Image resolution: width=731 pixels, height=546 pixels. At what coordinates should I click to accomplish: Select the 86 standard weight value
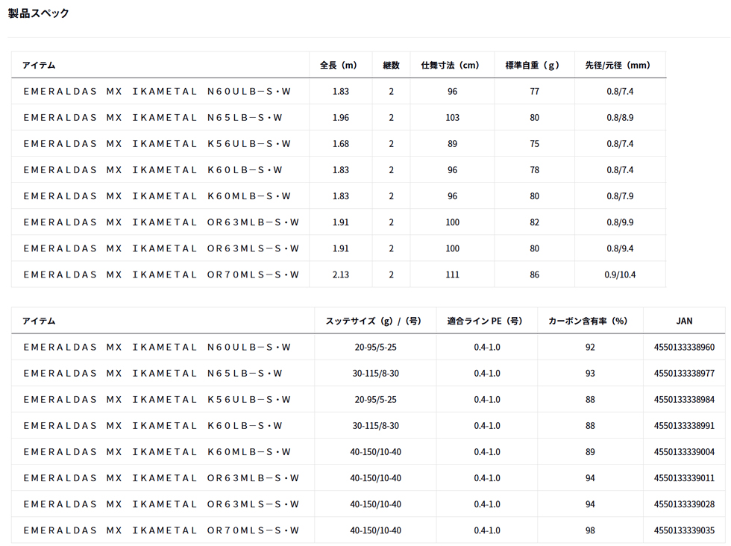[x=535, y=274]
